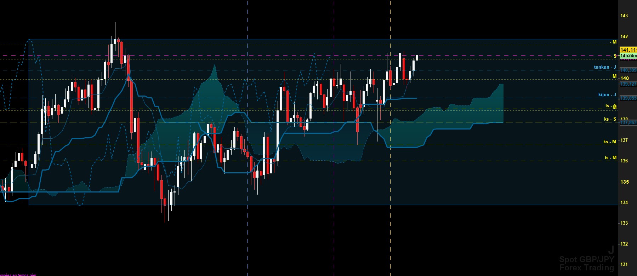Screen dimensions: 637x276
Task: Click the magenta real-time data notice text
Action: click(x=18, y=275)
